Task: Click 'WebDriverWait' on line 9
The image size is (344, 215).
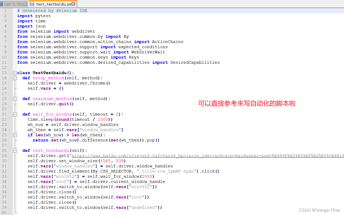Action: point(148,52)
